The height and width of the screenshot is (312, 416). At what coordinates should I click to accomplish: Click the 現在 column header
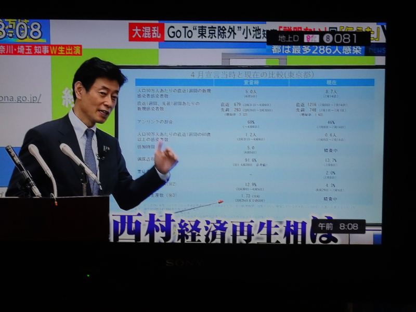pos(331,83)
